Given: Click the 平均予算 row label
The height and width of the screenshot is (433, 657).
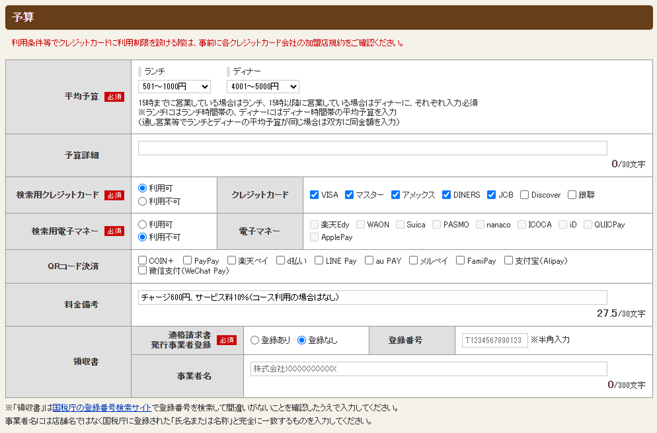Looking at the screenshot, I should point(82,97).
